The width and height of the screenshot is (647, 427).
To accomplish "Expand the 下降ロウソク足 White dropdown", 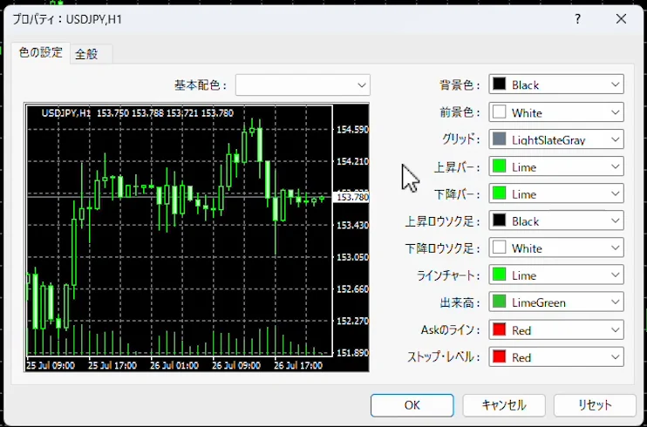I will (x=556, y=248).
